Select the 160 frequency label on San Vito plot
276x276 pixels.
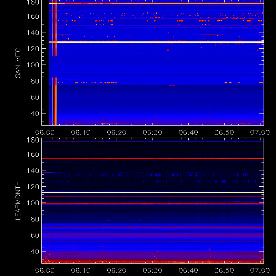33,16
